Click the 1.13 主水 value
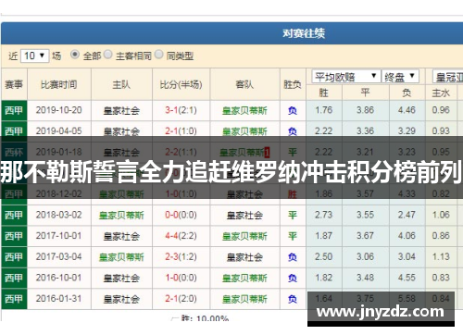The width and height of the screenshot is (463, 335). [x=441, y=257]
